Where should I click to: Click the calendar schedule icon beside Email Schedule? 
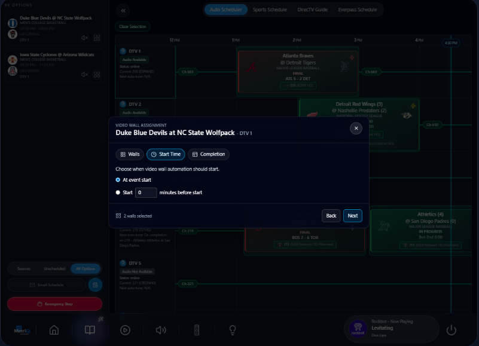[x=94, y=285]
